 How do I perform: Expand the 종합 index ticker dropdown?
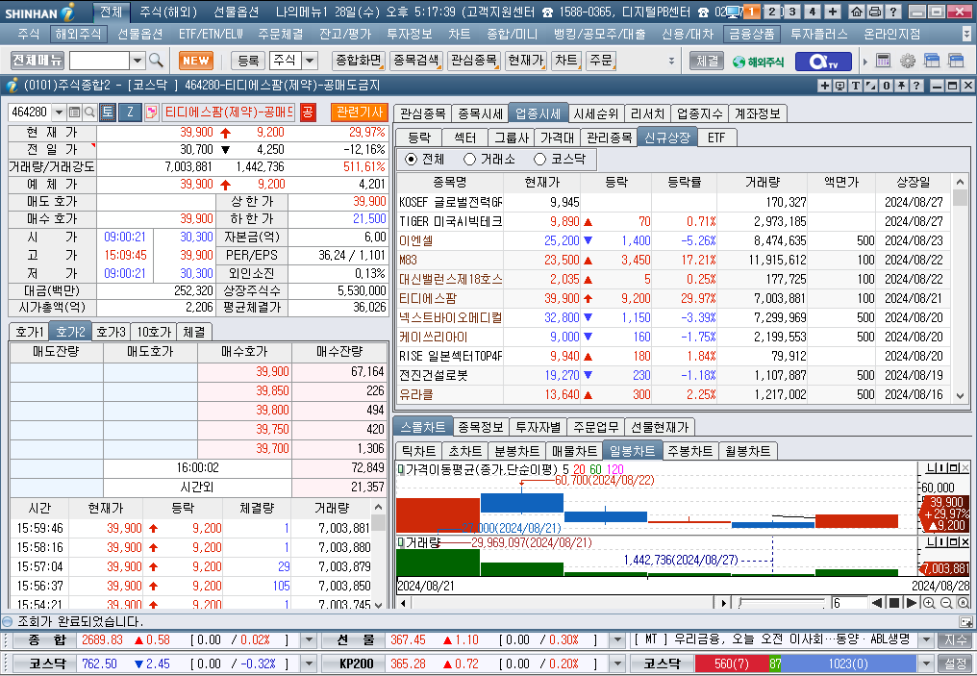tap(309, 639)
